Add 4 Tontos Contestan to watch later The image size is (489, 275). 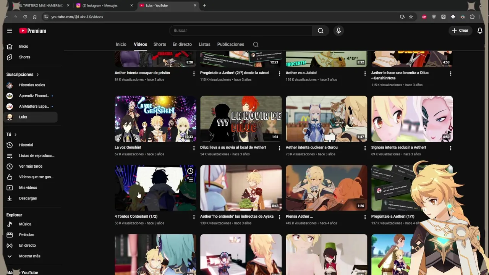click(x=190, y=171)
